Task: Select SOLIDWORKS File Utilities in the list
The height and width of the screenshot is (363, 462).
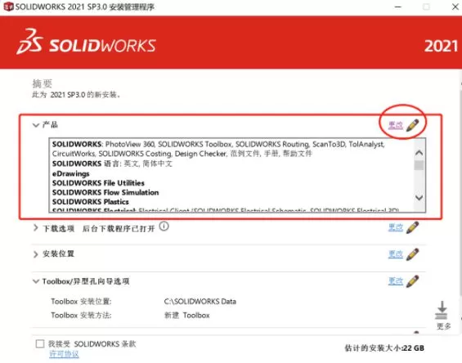Action: click(98, 183)
